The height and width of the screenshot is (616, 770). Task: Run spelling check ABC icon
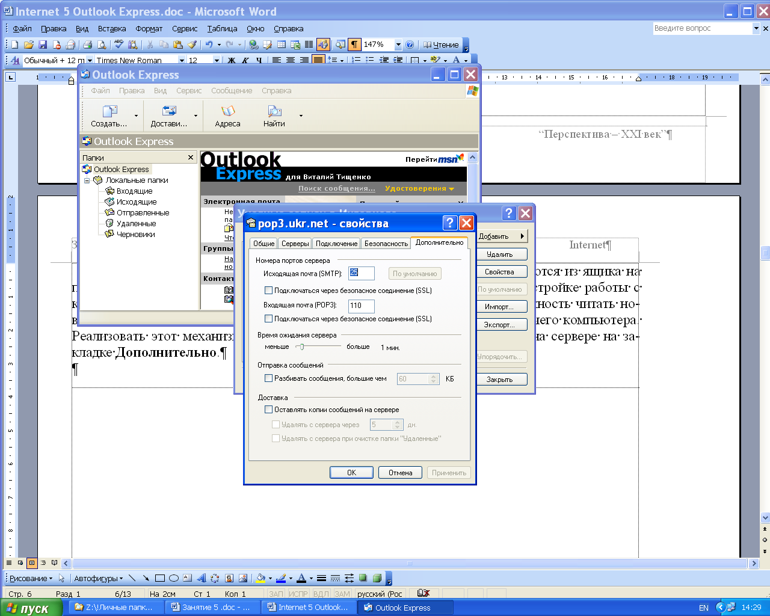point(119,45)
